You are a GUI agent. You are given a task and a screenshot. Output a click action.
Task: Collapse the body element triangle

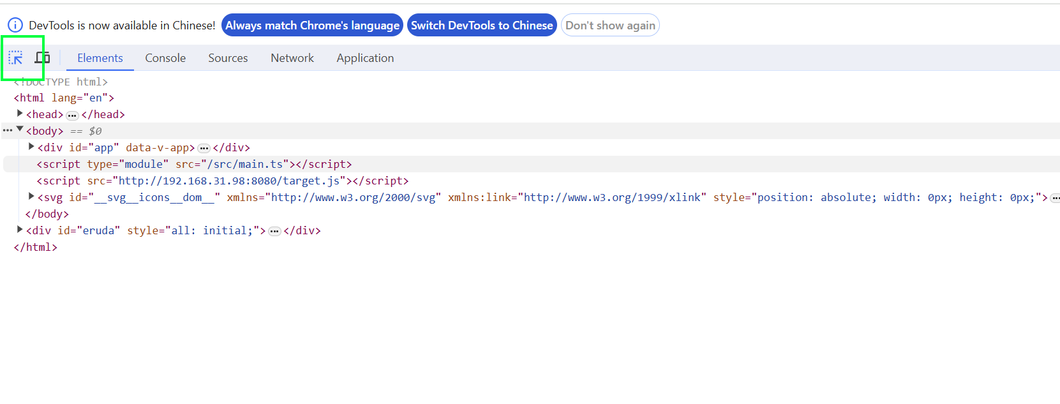[20, 130]
